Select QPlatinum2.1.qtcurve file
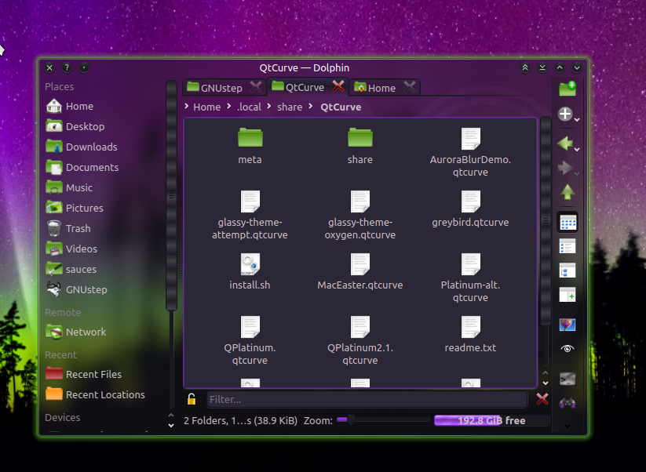This screenshot has height=472, width=646. tap(360, 341)
